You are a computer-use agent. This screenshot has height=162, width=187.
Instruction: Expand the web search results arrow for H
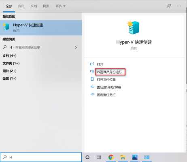pyautogui.click(x=76, y=47)
